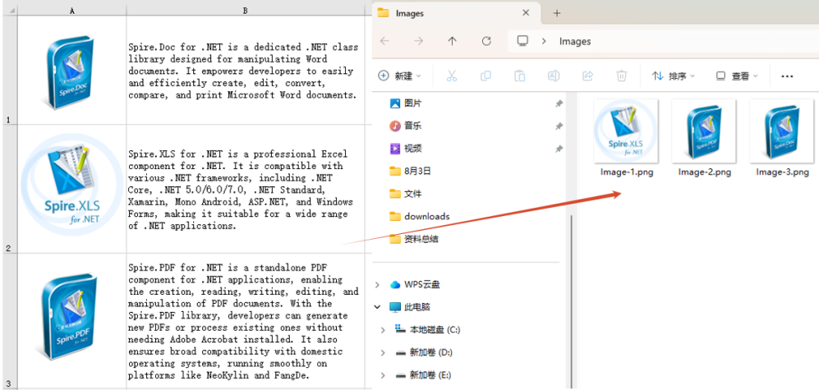The height and width of the screenshot is (390, 819).
Task: Expand the 新加卷 (E:) node
Action: [384, 375]
